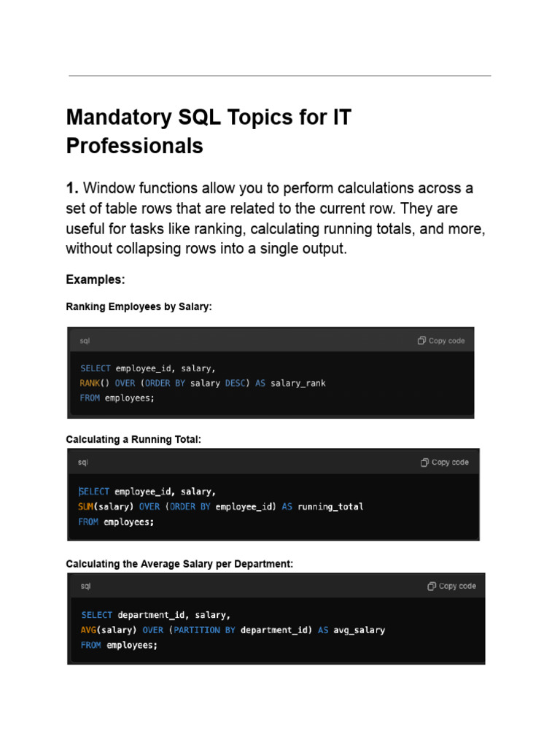Click the 'Ranking Employees by Salary:' subheading
560x747 pixels.
[139, 307]
